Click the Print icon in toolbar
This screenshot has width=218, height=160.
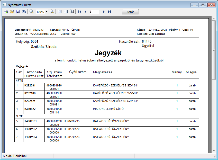pos(6,12)
